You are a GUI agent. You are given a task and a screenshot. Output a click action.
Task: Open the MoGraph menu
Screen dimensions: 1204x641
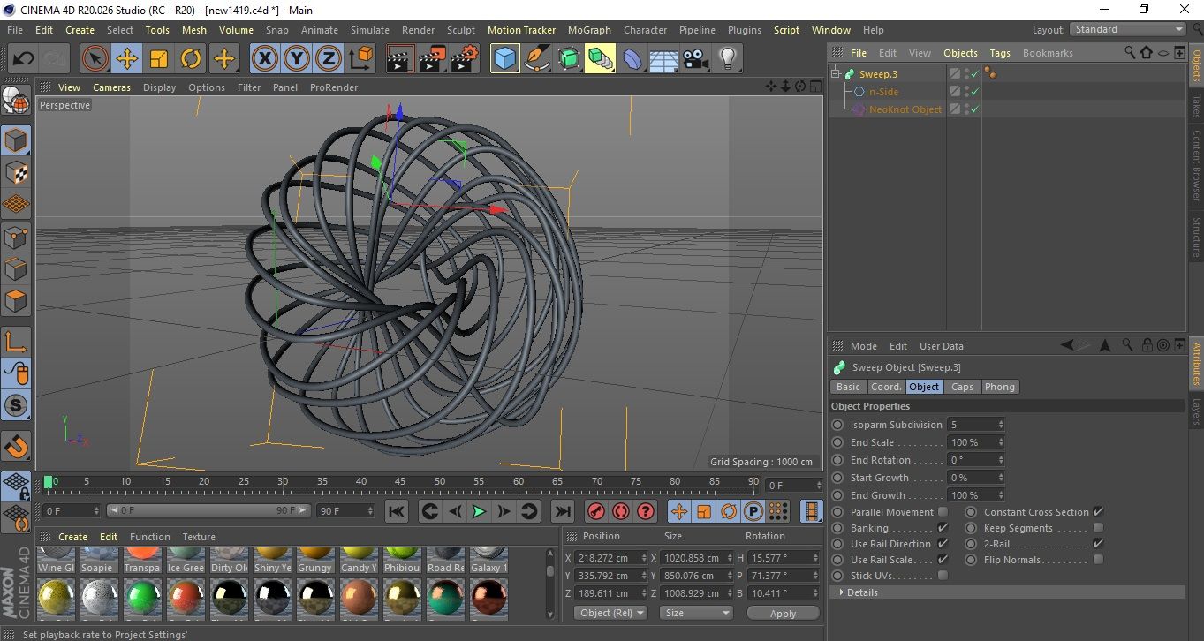588,30
